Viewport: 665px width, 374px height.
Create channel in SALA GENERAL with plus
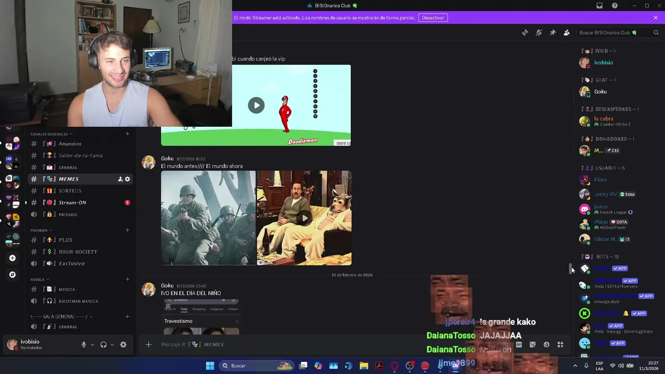pos(127,316)
